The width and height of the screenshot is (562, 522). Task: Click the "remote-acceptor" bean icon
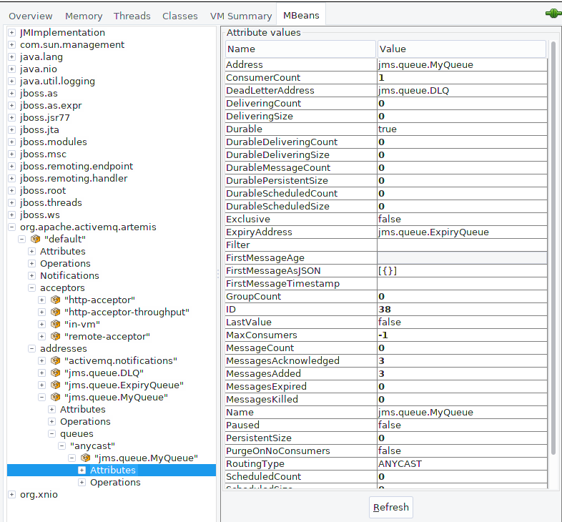click(x=55, y=336)
